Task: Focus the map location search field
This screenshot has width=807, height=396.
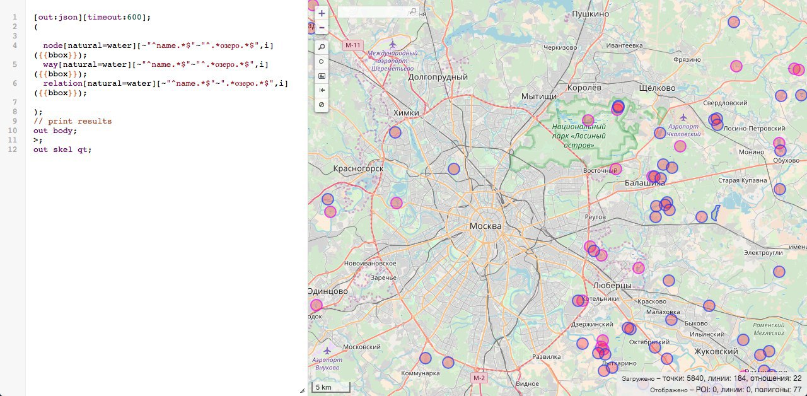Action: pos(378,11)
